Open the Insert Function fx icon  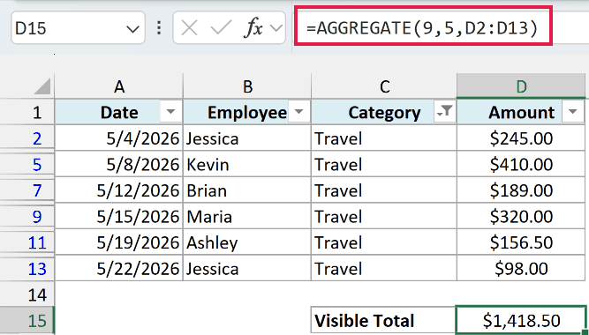pos(253,28)
